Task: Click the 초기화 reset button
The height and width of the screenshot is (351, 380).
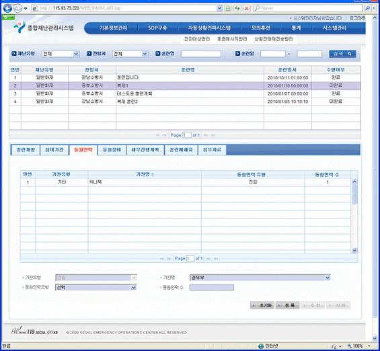Action: (x=262, y=305)
